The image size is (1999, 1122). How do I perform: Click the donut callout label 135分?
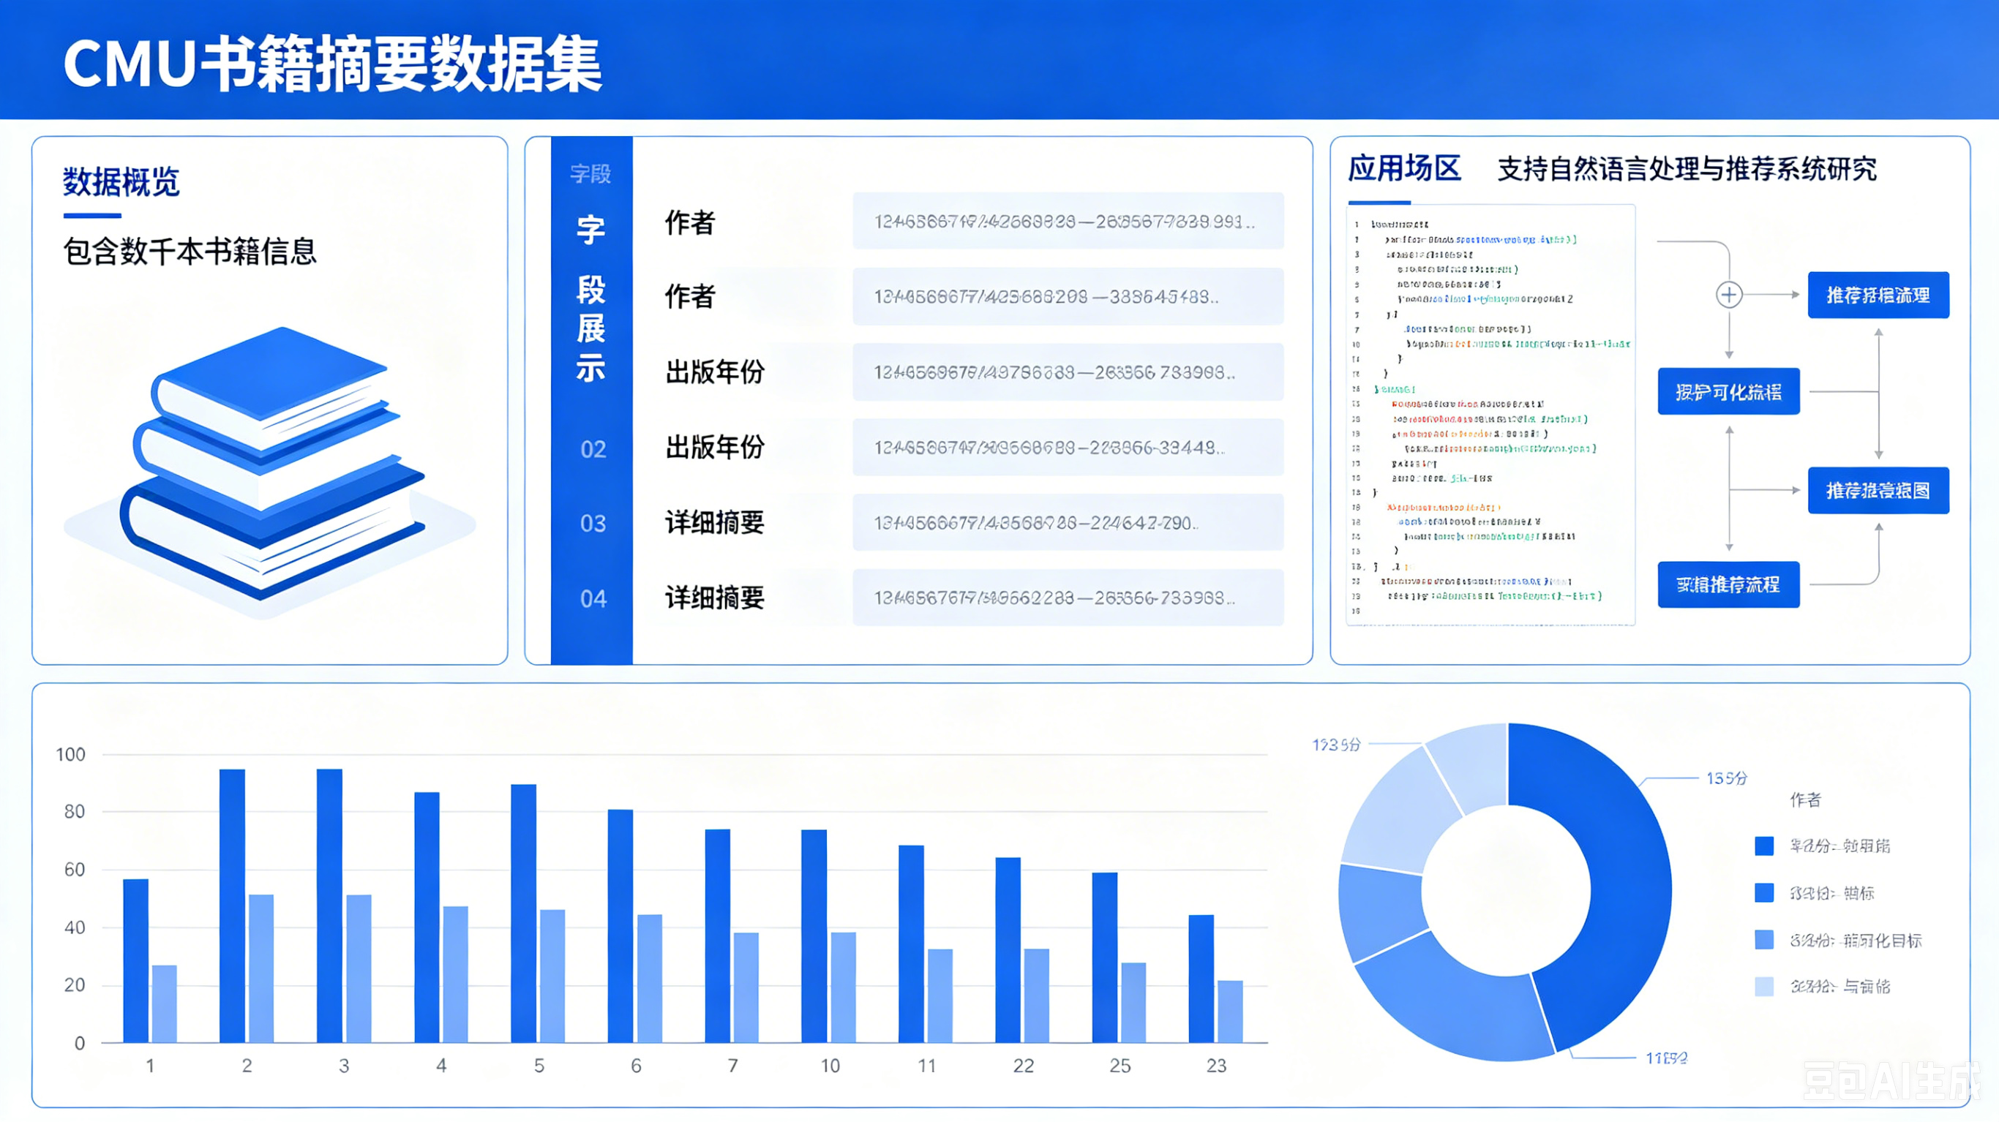click(1727, 778)
